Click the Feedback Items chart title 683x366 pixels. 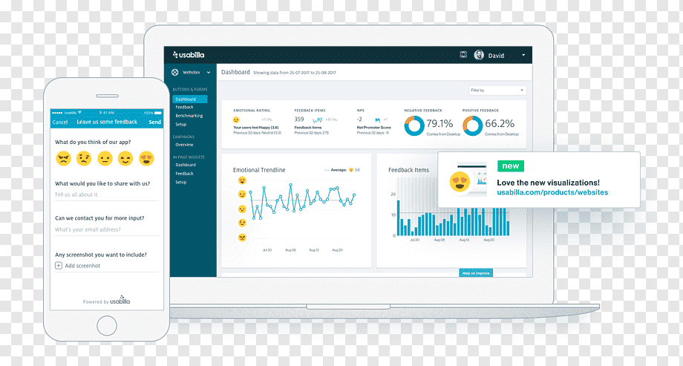point(408,170)
